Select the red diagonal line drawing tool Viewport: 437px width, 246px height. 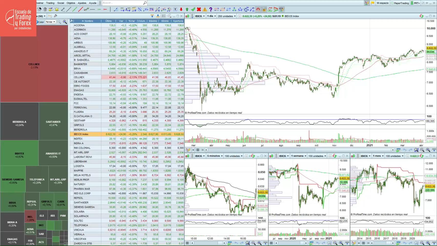coord(80,9)
